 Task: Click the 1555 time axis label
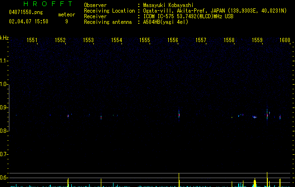144,40
